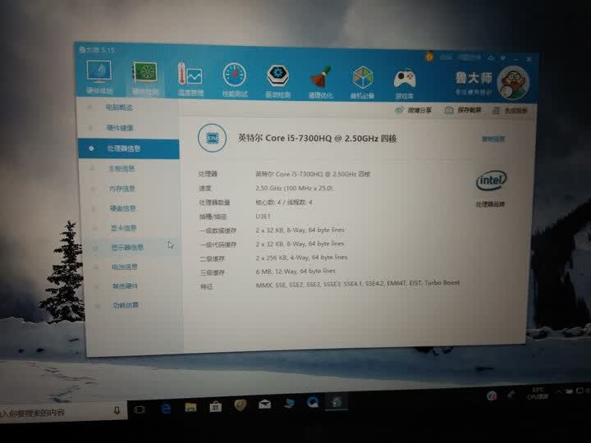Open 温度管理 temperature management thermometer icon

coord(190,79)
